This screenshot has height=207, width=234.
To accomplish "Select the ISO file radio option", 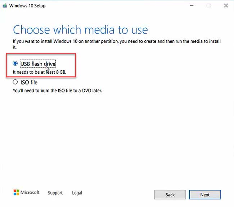I will click(15, 82).
